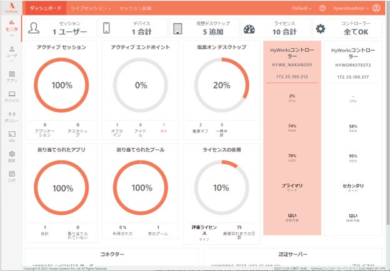Open the Default organization dropdown
Image resolution: width=390 pixels, height=271 pixels.
(301, 8)
